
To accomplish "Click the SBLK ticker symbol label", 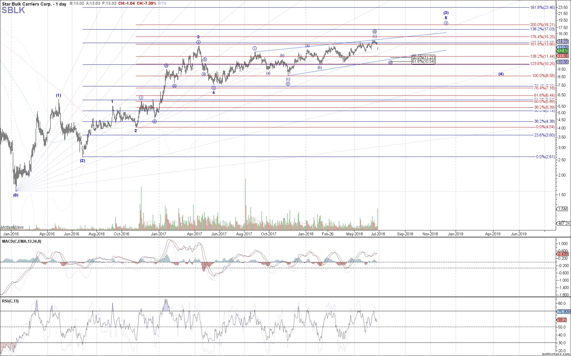I will click(x=13, y=11).
